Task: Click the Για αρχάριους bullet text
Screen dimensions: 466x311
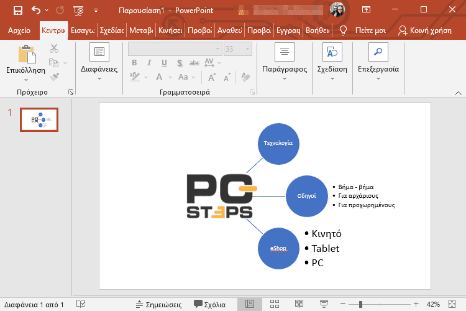Action: (358, 196)
